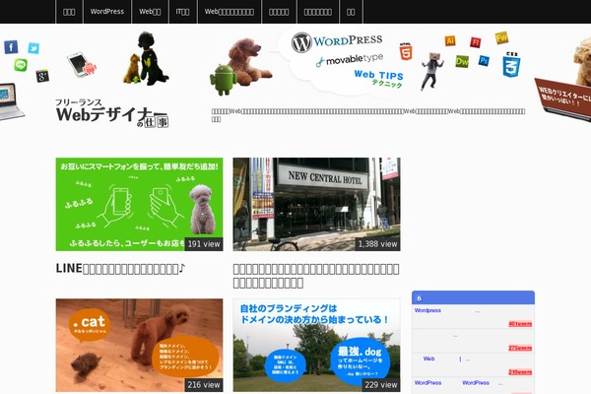This screenshot has width=591, height=394.
Task: Click the black poodle figure in header
Action: pyautogui.click(x=153, y=58)
